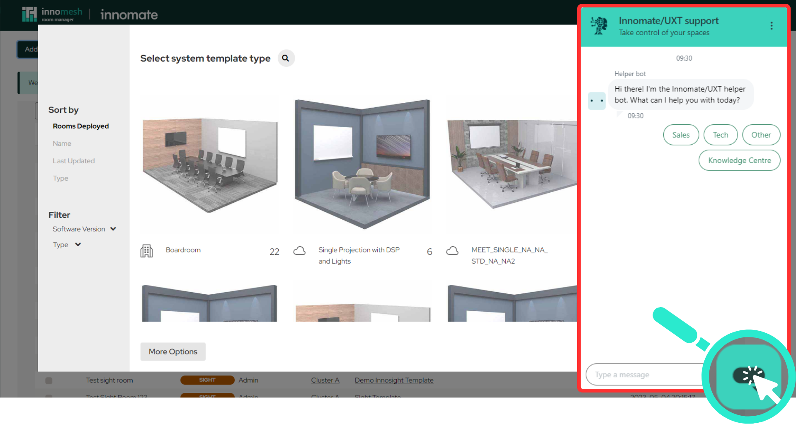
Task: Tick the Test sight room row checkbox
Action: (x=49, y=380)
